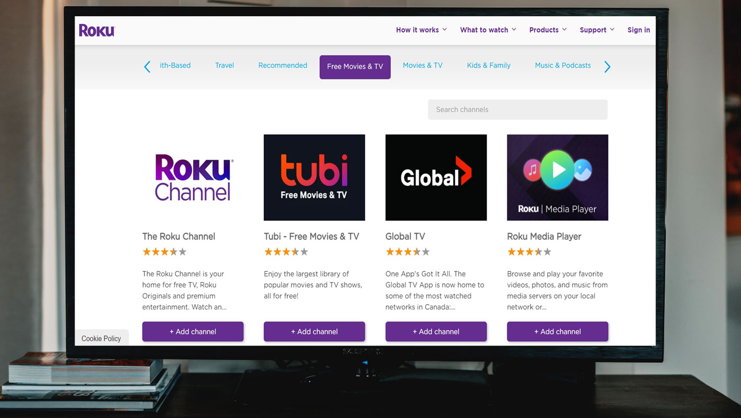Open the Global TV logo thumbnail
741x418 pixels.
tap(436, 178)
